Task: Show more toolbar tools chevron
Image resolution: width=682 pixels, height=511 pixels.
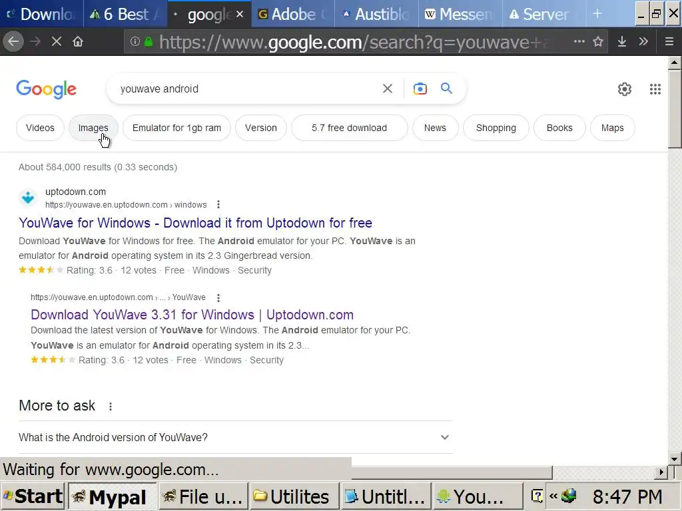Action: pyautogui.click(x=643, y=42)
